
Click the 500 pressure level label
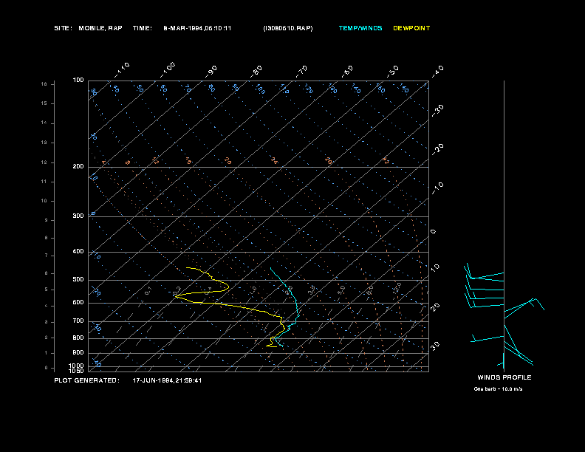click(x=78, y=279)
